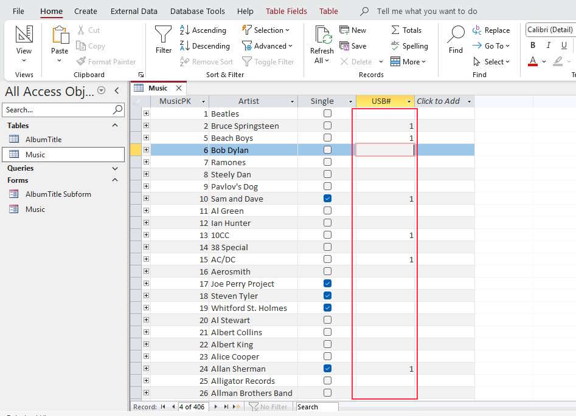Run the Spelling check
576x416 pixels.
(x=409, y=46)
